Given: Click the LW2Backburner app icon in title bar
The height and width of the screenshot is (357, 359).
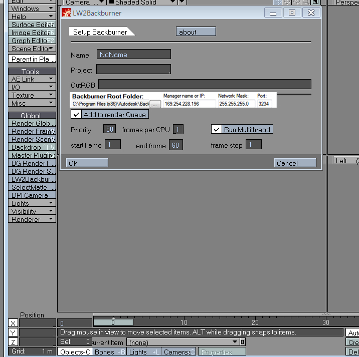Looking at the screenshot, I should pos(66,13).
